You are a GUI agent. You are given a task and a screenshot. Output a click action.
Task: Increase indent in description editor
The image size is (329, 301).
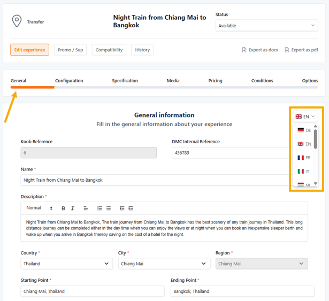[131, 209]
